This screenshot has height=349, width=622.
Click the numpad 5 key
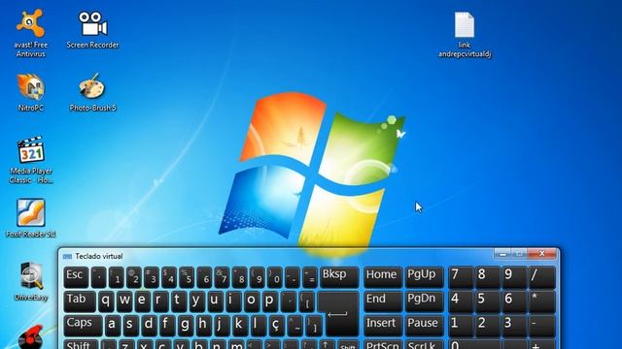click(488, 301)
